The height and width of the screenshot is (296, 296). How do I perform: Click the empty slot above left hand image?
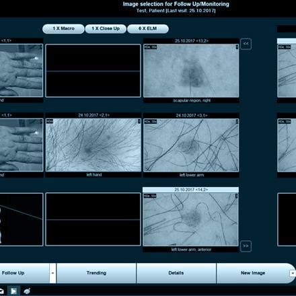click(93, 71)
